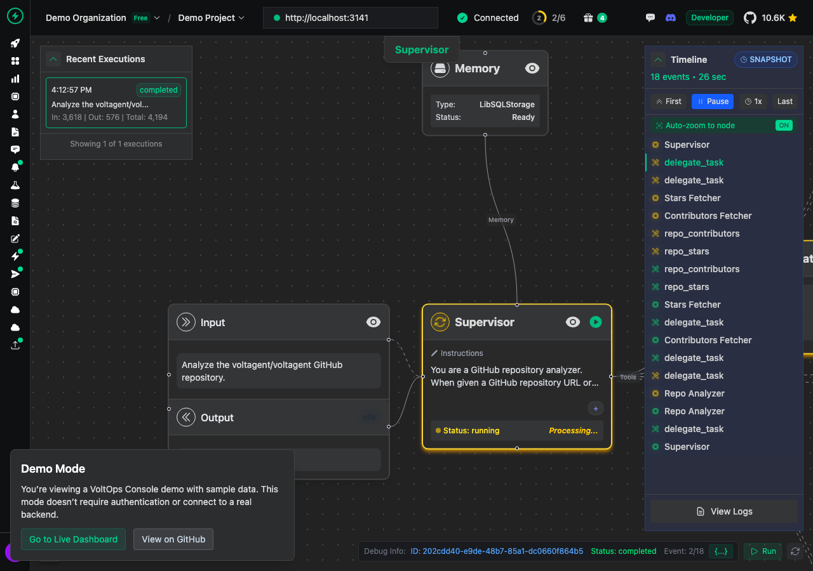813x571 pixels.
Task: Open View Logs in the Timeline panel
Action: pos(724,511)
